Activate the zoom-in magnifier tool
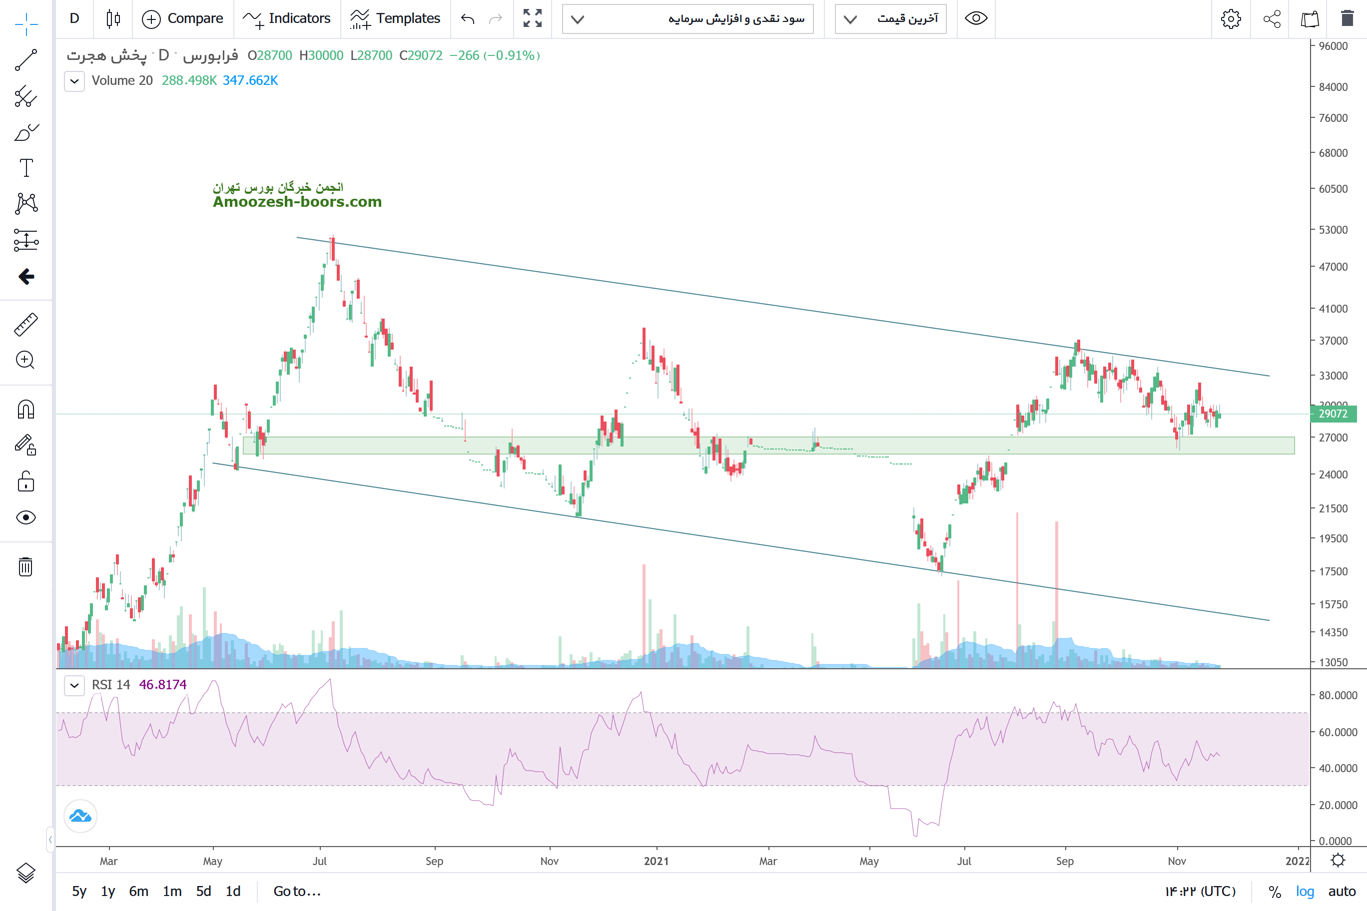The image size is (1367, 911). tap(25, 360)
